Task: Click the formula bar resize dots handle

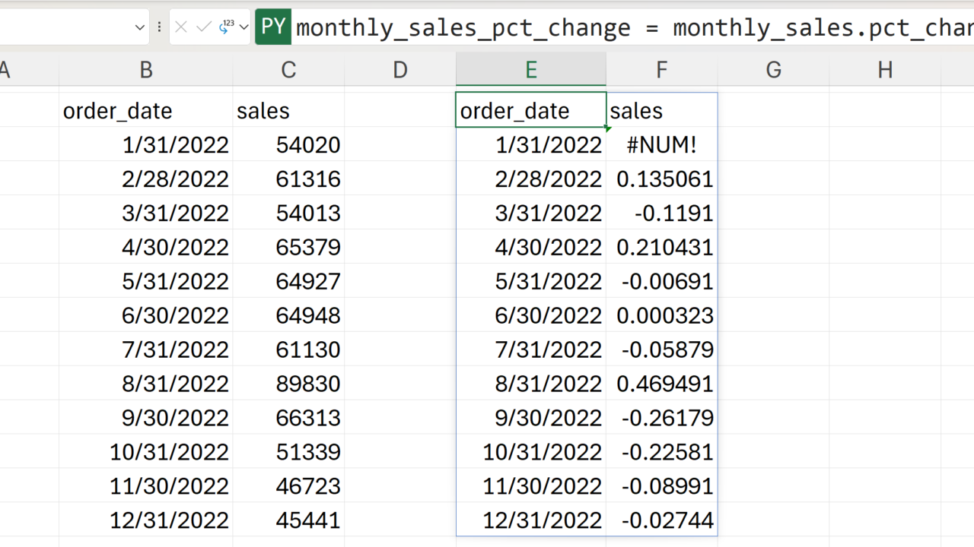Action: click(159, 27)
